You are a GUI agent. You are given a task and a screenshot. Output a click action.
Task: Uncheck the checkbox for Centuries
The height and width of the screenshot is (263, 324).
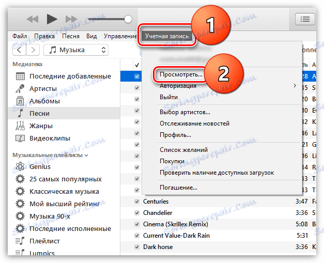click(137, 202)
